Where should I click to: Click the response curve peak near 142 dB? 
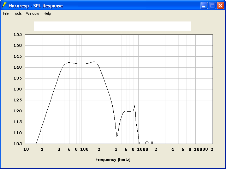(x=94, y=62)
